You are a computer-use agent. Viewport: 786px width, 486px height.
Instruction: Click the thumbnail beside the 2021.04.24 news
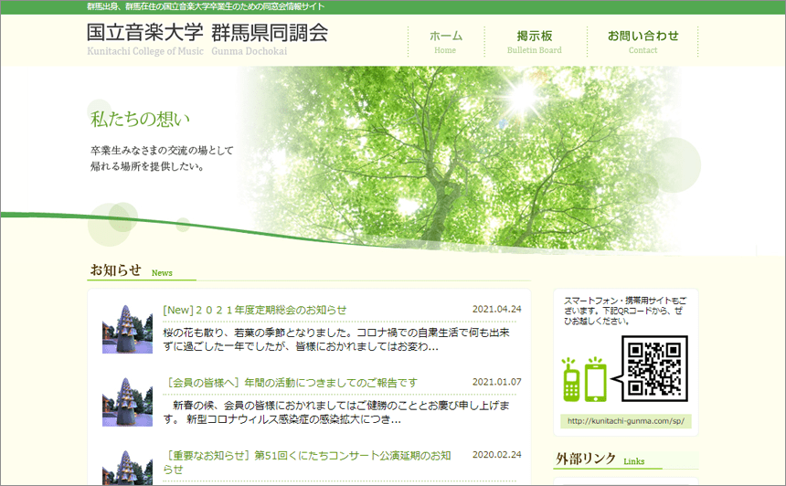[127, 329]
